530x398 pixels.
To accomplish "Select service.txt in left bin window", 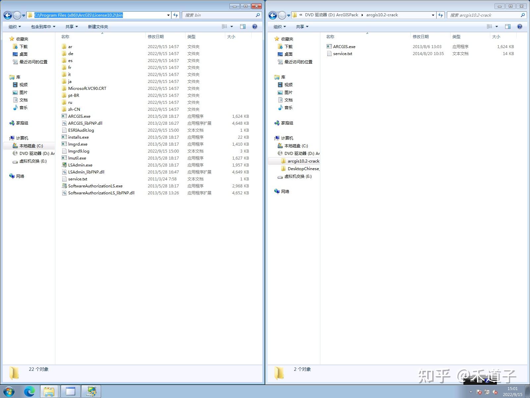I will pyautogui.click(x=78, y=179).
